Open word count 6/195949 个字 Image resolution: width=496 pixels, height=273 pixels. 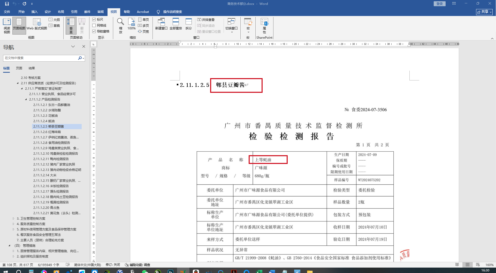[x=49, y=265]
